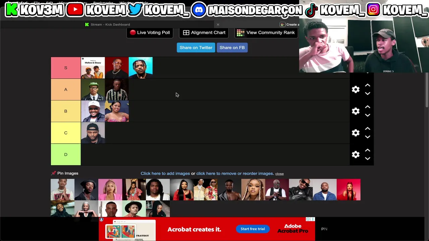Open settings gear for tier D row

(356, 155)
